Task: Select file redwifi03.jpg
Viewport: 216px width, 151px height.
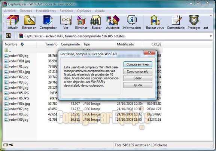Action: coord(19,82)
